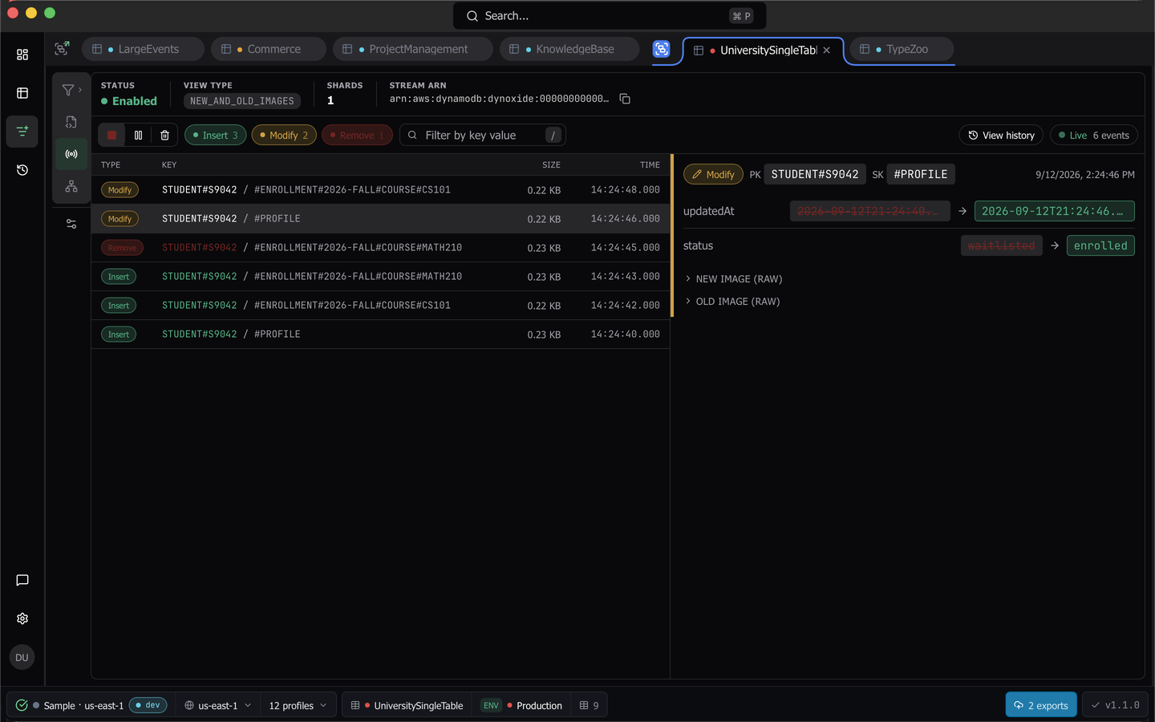Toggle the Insert 3 event filter
Screen dimensions: 1155x722
(x=215, y=136)
